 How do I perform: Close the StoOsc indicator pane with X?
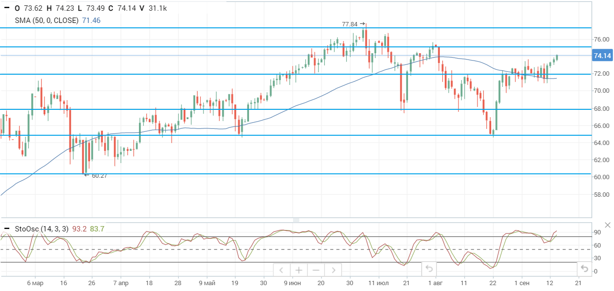coord(608,225)
